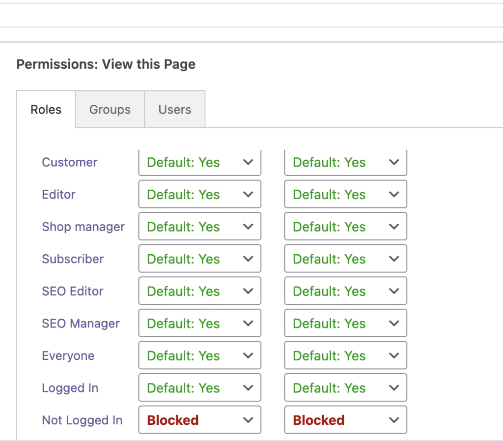Click the Editor role link
Image resolution: width=503 pixels, height=441 pixels.
tap(58, 194)
